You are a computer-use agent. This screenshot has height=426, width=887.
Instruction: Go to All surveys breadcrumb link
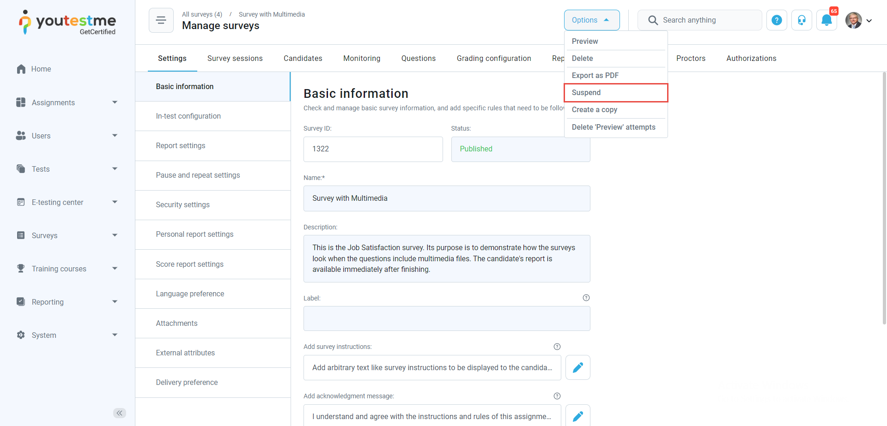[x=202, y=14]
